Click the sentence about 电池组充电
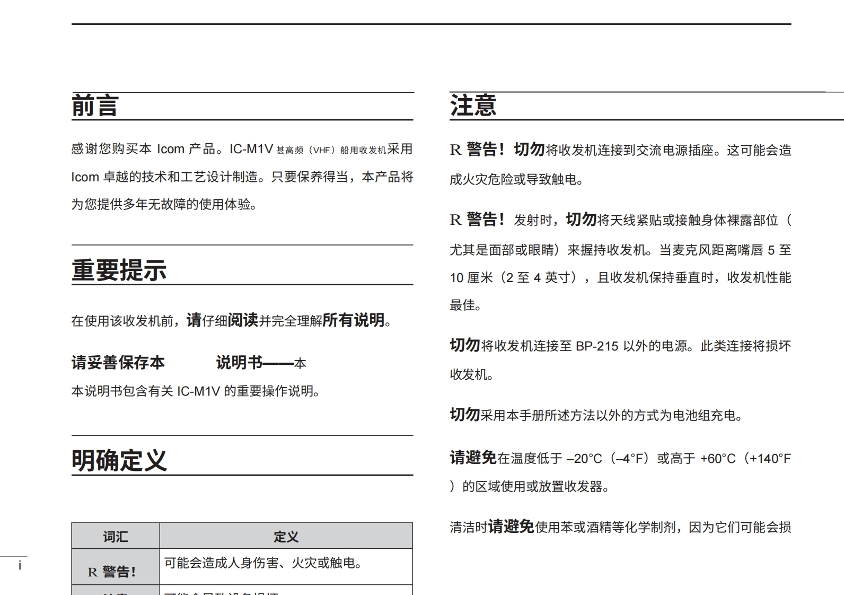Screen dimensions: 844x595 point(597,415)
